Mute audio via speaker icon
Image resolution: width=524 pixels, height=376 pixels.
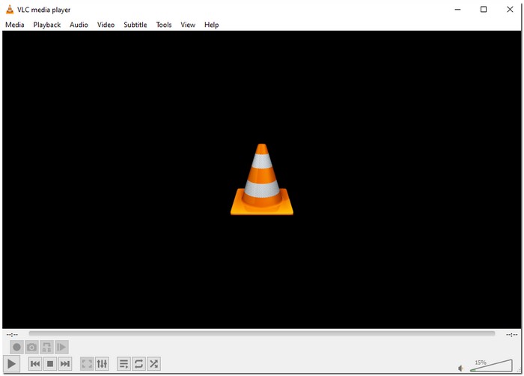pos(461,369)
